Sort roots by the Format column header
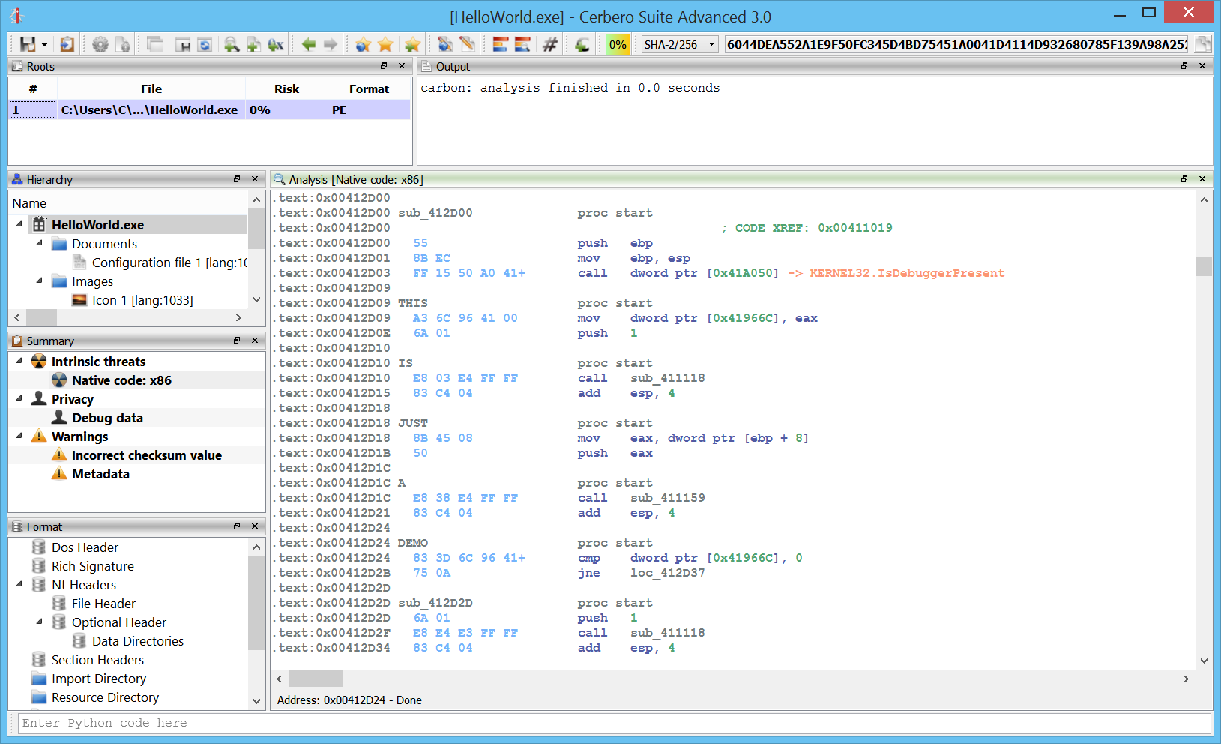The image size is (1221, 744). point(369,88)
